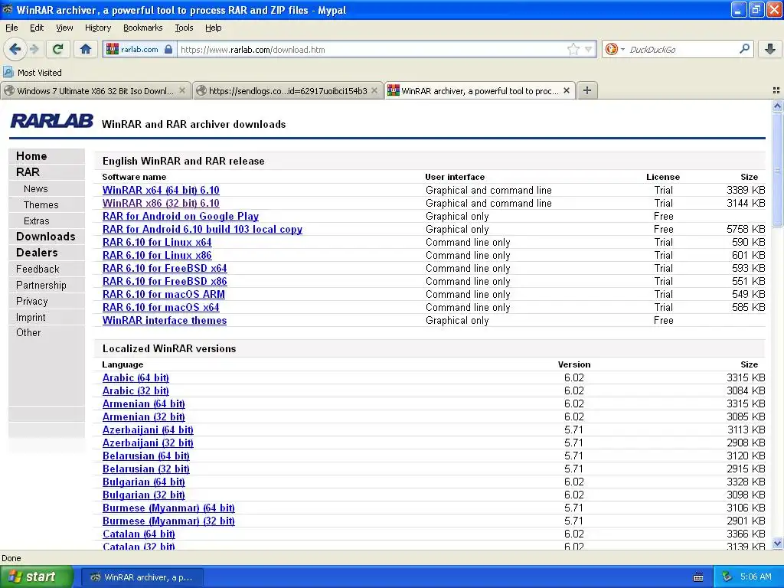Download RAR 6.10 for FreeBSD x86
This screenshot has width=784, height=588.
click(165, 281)
